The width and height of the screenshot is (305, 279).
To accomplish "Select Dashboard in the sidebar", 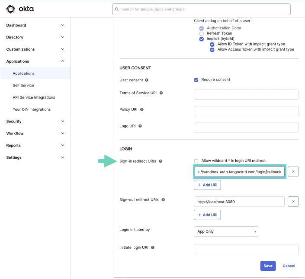I will pos(16,25).
